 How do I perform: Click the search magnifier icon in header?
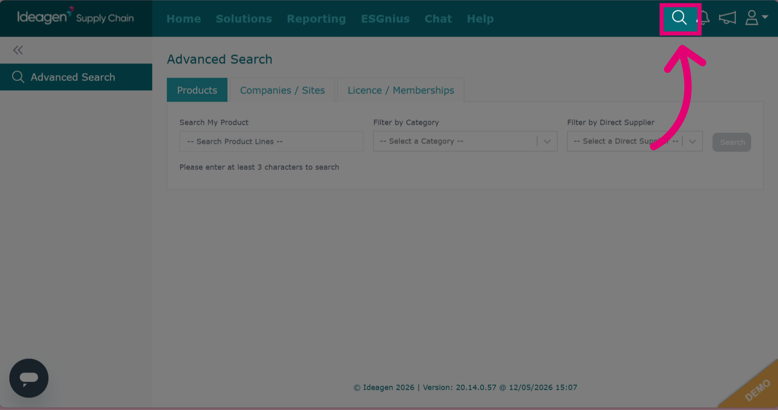tap(679, 18)
